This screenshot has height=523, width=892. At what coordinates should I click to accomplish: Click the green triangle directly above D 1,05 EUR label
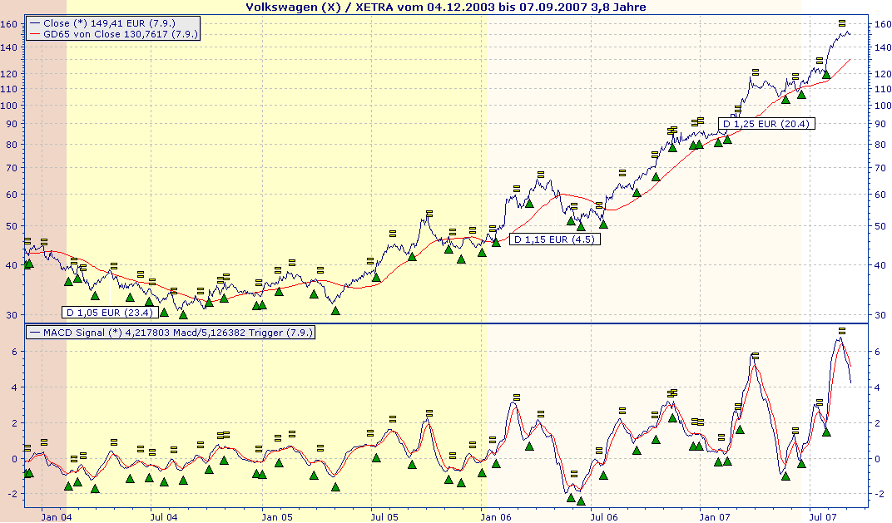point(94,296)
